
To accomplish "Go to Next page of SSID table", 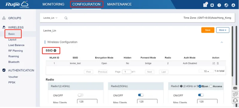I will point(150,72).
